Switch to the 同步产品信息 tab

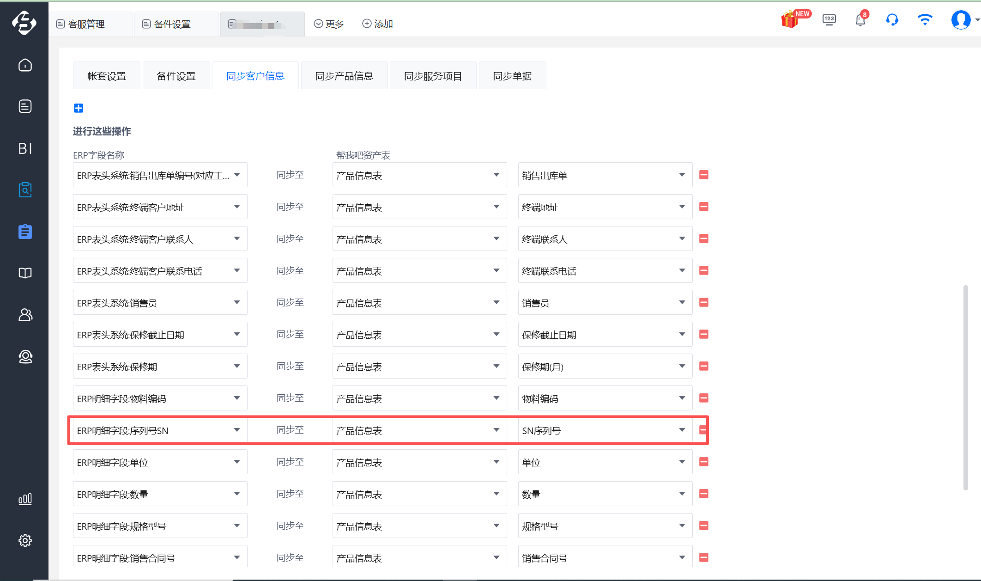pyautogui.click(x=344, y=76)
